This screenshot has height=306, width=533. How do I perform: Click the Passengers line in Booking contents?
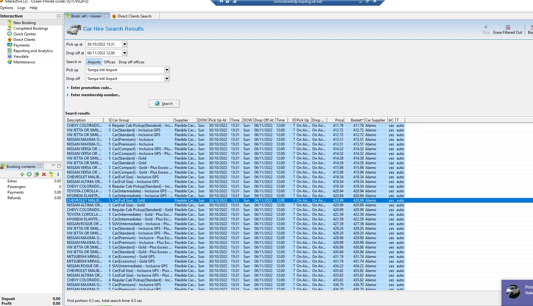click(31, 187)
